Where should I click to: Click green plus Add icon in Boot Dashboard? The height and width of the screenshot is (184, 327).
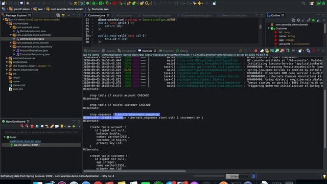(x=74, y=126)
